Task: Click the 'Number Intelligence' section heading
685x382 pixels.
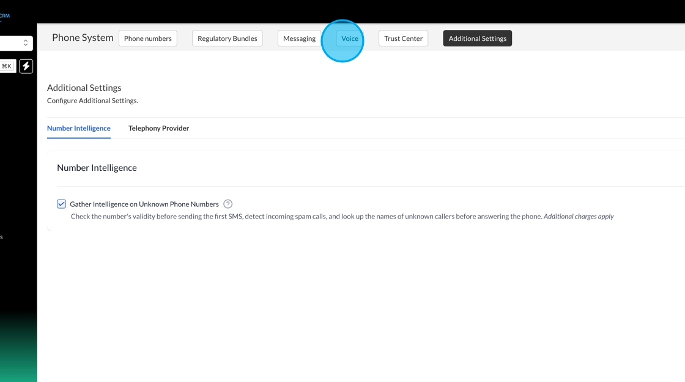Action: pyautogui.click(x=97, y=168)
